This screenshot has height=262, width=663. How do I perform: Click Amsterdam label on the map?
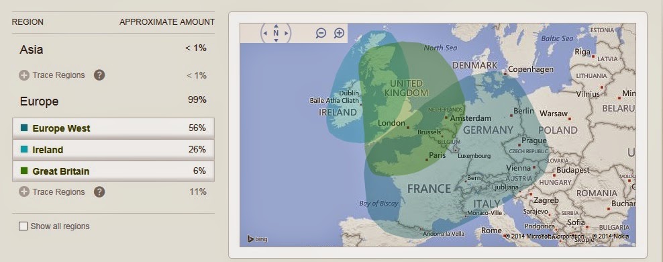click(470, 118)
